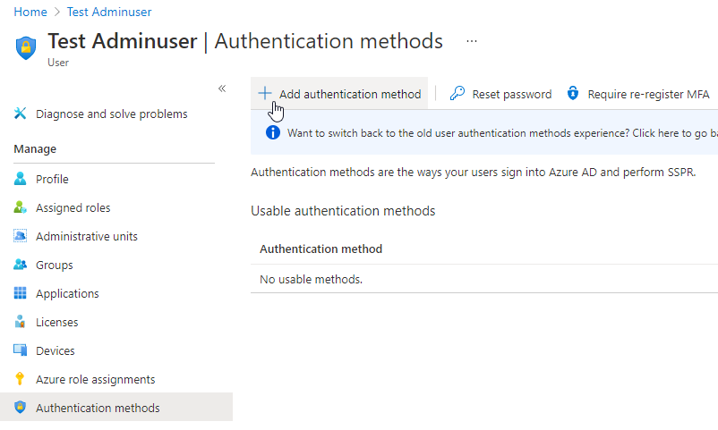
Task: Open the Profile menu item
Action: pyautogui.click(x=52, y=180)
